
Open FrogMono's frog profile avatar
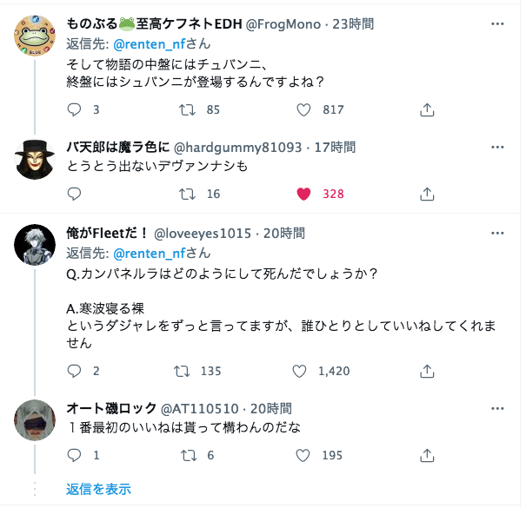37,36
